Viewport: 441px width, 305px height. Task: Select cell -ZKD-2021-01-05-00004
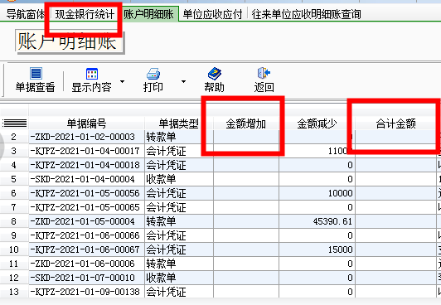(86, 221)
